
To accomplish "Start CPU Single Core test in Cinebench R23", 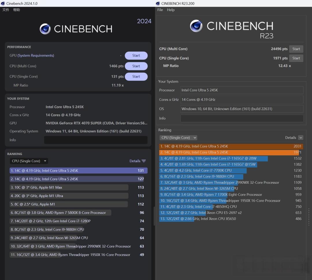I will click(296, 58).
